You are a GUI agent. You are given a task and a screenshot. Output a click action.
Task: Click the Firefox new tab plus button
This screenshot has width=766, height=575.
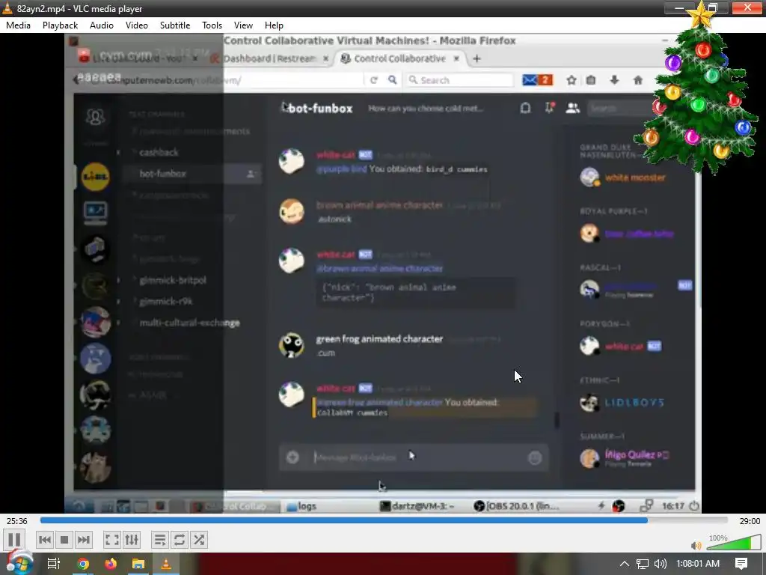pyautogui.click(x=477, y=58)
